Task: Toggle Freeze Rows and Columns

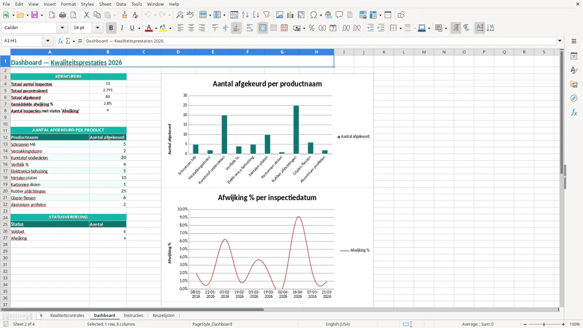Action: pos(374,15)
